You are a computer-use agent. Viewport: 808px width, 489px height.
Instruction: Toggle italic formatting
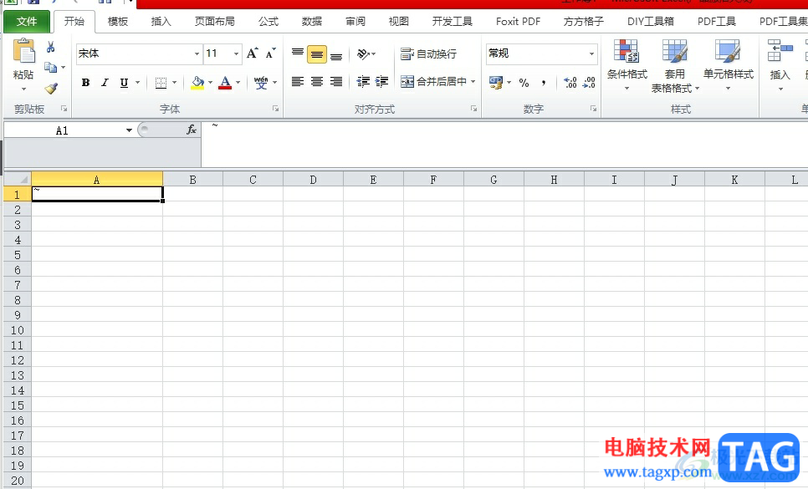(105, 83)
